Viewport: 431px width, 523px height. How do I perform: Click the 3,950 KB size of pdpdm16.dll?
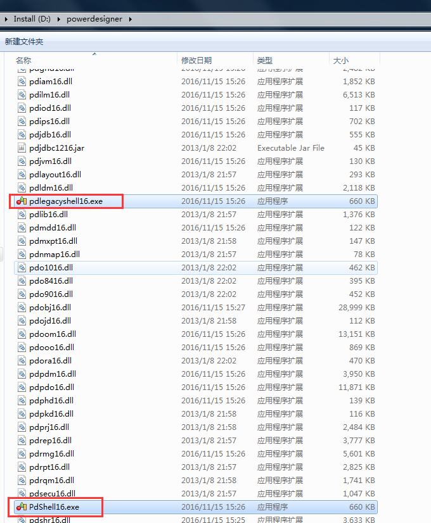(x=359, y=374)
